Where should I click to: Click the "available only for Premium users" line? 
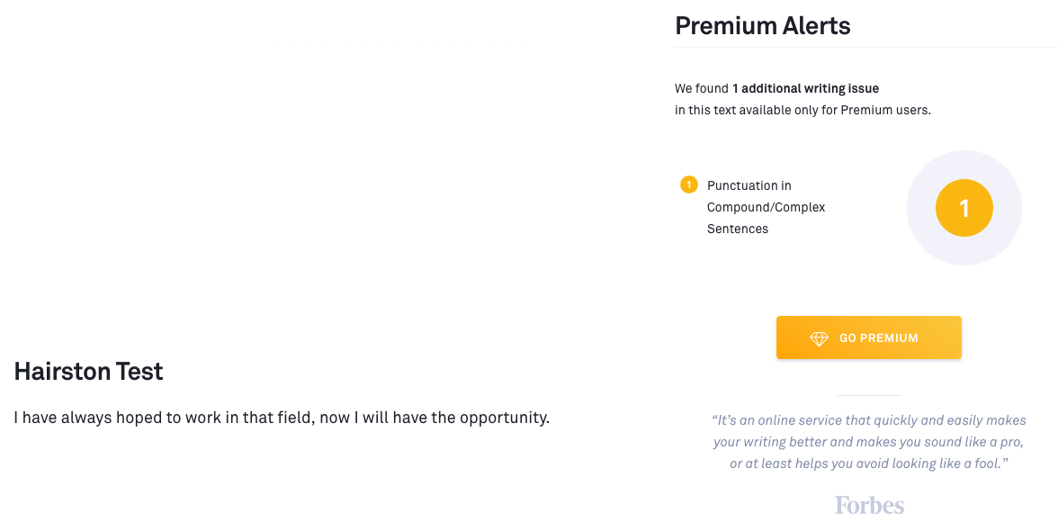coord(802,110)
